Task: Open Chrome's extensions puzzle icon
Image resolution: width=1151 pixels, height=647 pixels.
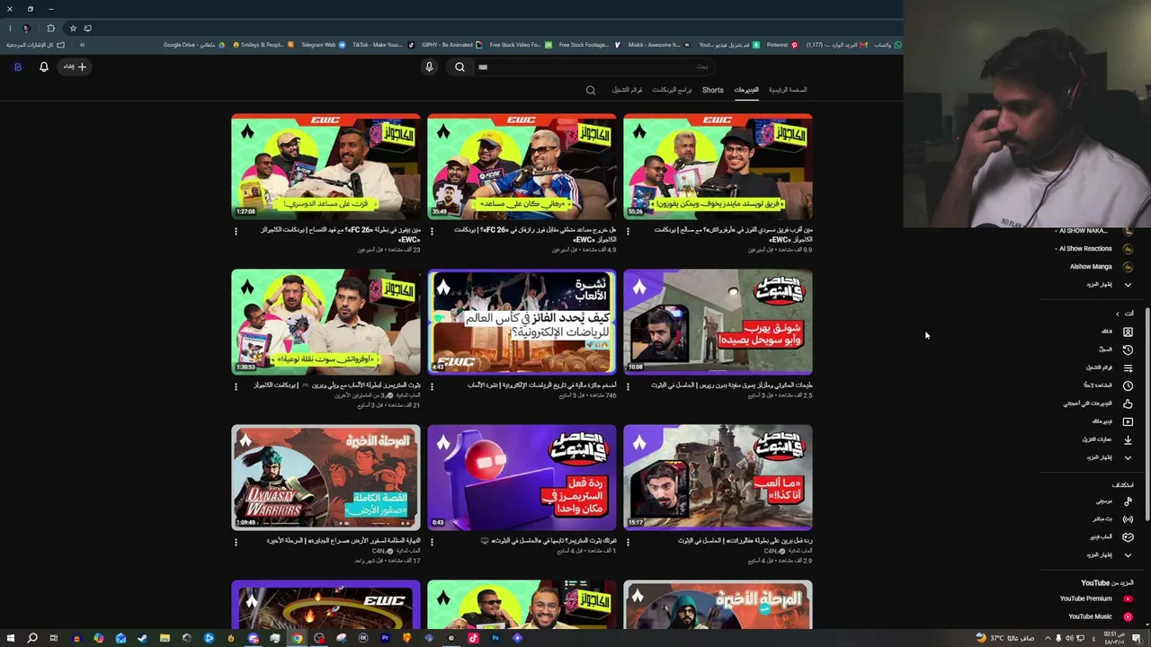Action: 50,28
